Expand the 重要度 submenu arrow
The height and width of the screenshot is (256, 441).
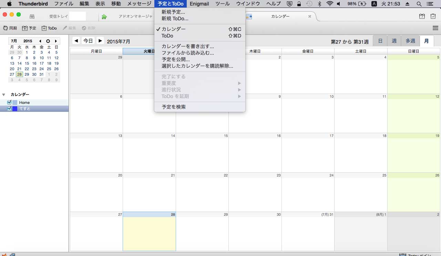click(239, 83)
